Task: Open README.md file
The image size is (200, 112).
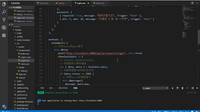Action: click(22, 109)
